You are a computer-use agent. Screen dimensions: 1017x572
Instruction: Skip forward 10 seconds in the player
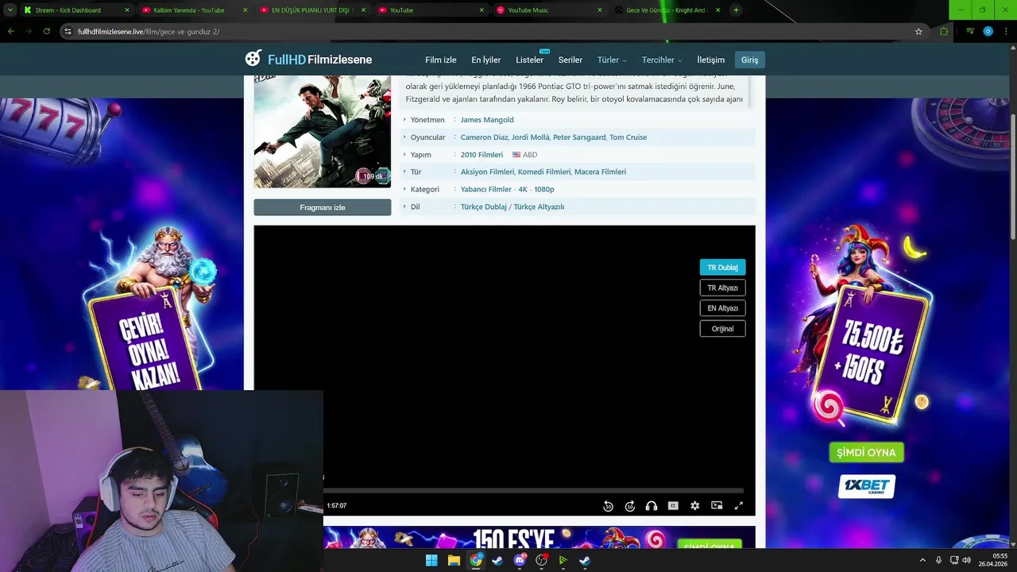coord(630,506)
